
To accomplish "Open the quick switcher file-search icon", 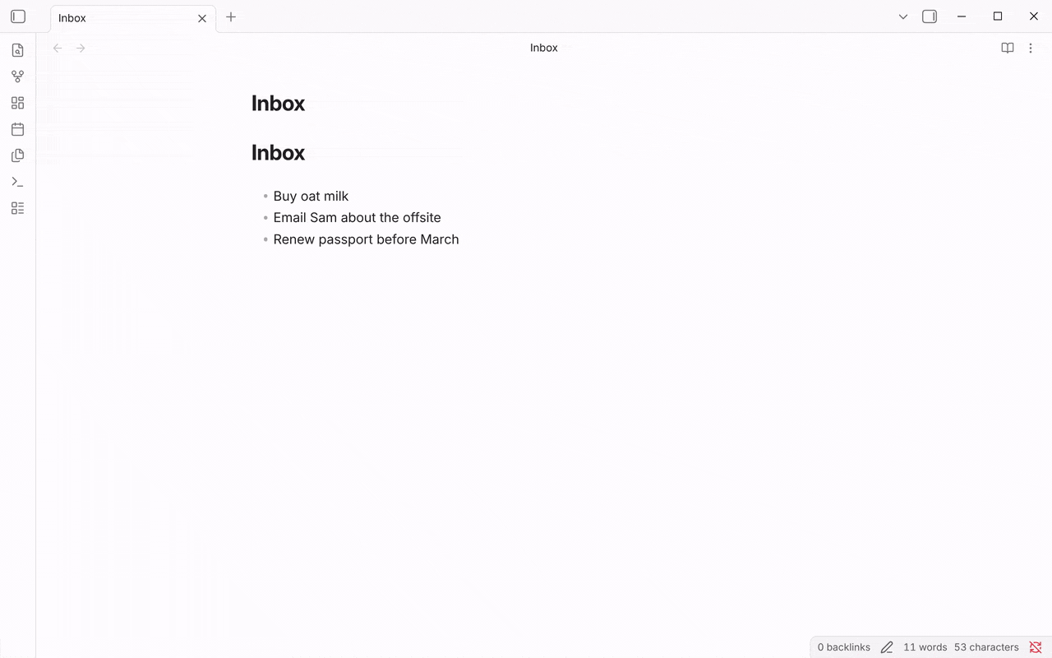I will (x=17, y=50).
